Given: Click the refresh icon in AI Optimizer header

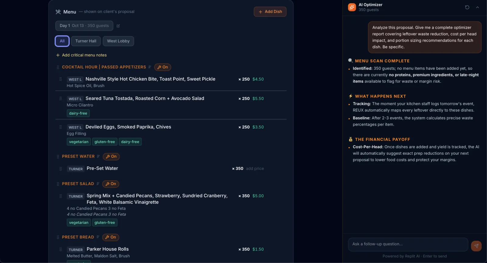Looking at the screenshot, I should [467, 7].
